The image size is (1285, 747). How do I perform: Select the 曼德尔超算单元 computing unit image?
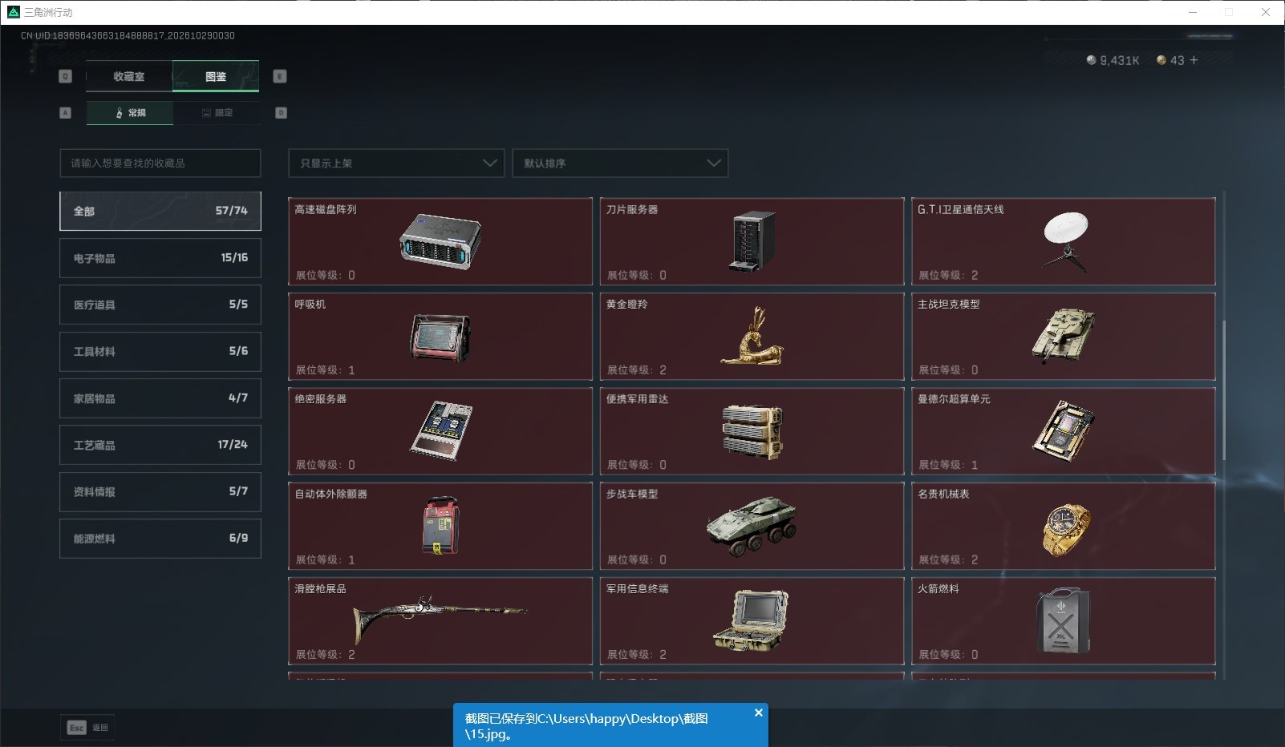click(x=1064, y=431)
